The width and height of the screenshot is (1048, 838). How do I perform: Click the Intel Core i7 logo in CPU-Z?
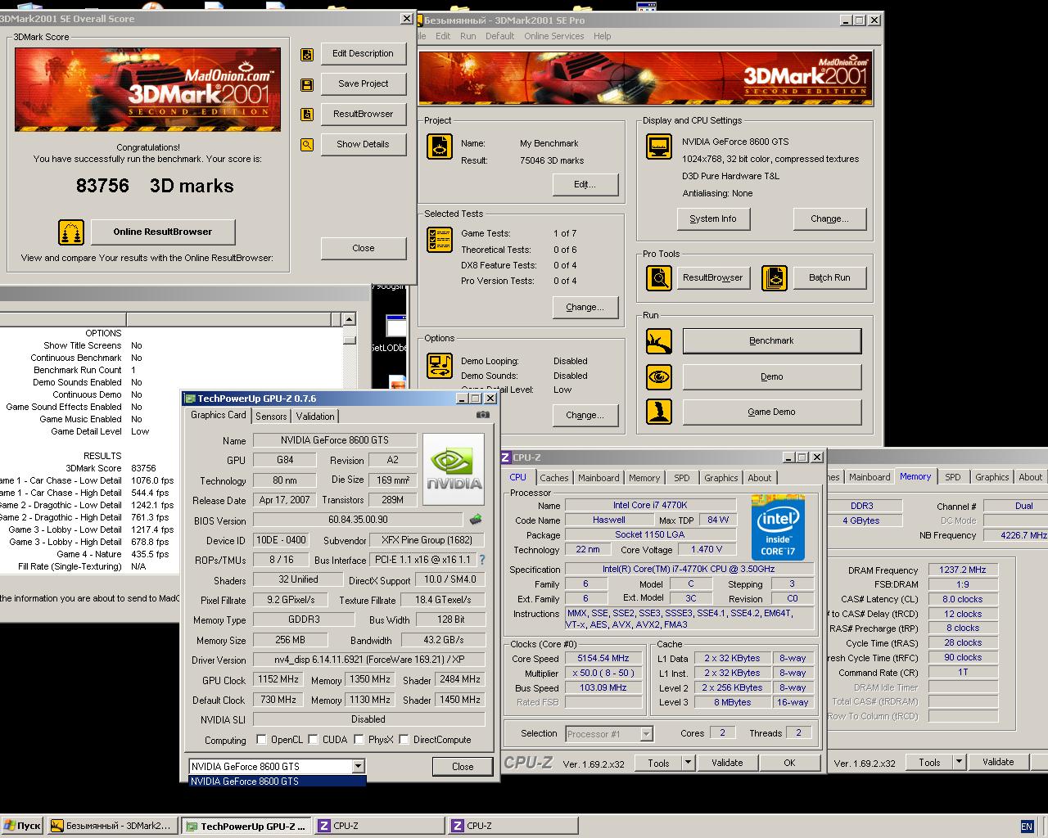(x=778, y=528)
